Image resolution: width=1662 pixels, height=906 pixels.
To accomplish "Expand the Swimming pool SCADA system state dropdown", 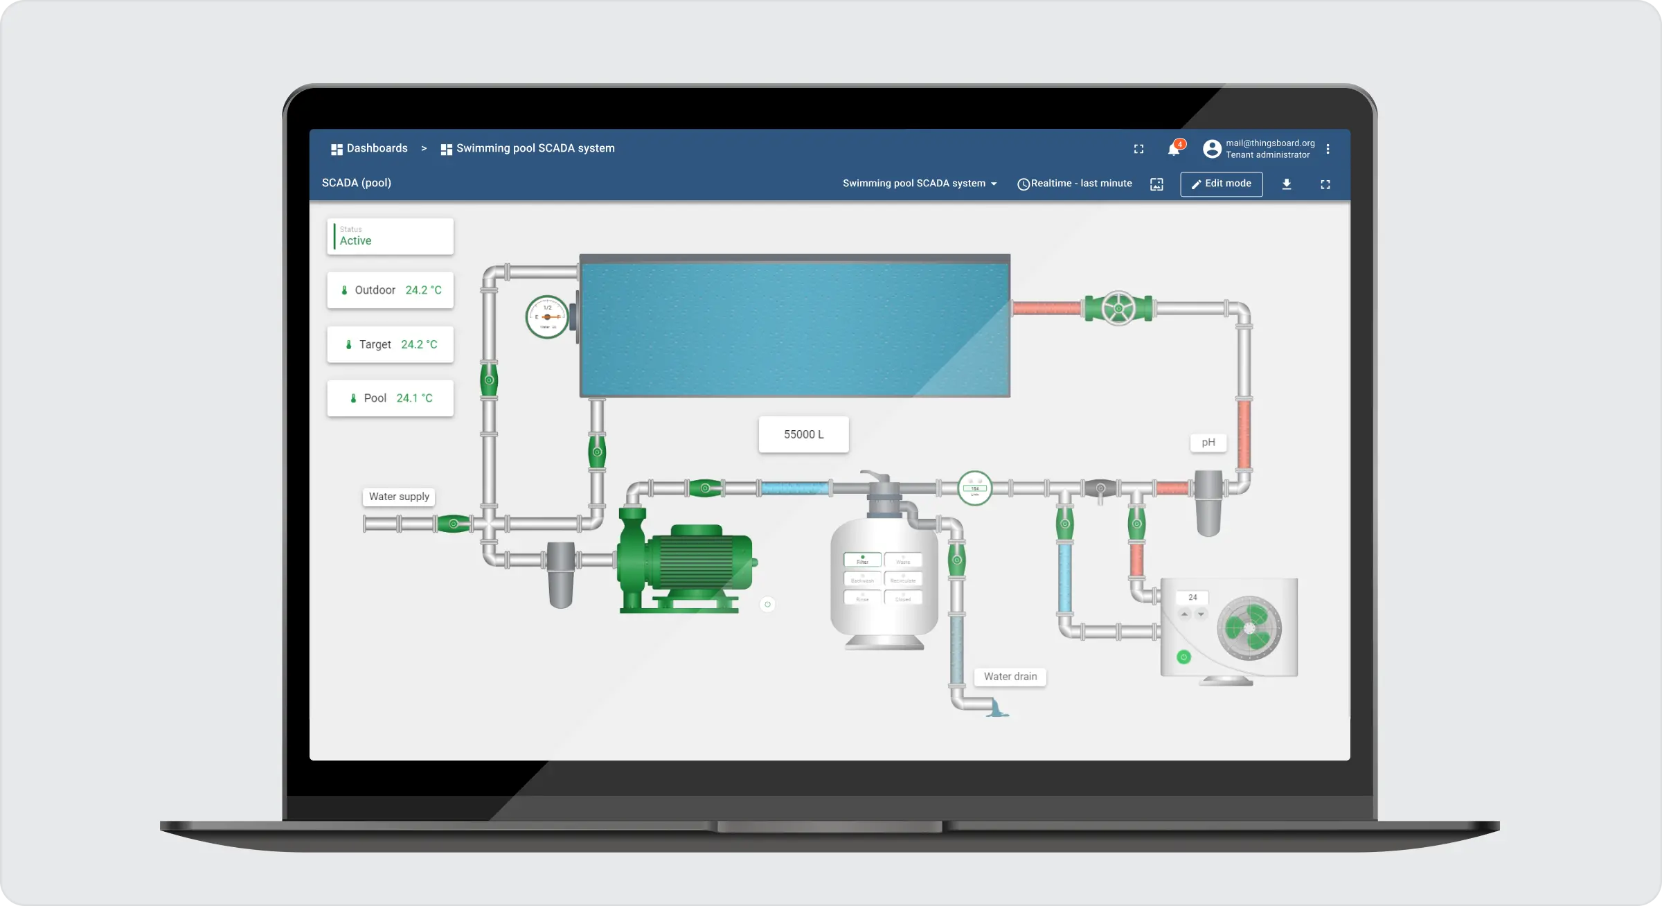I will point(920,184).
